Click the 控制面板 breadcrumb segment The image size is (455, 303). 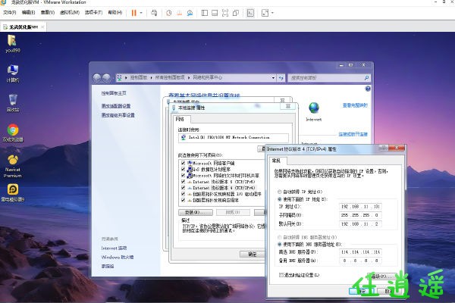pyautogui.click(x=139, y=78)
